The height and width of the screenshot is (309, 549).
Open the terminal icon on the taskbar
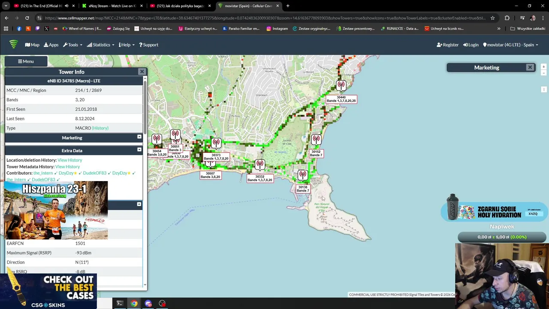pyautogui.click(x=120, y=303)
